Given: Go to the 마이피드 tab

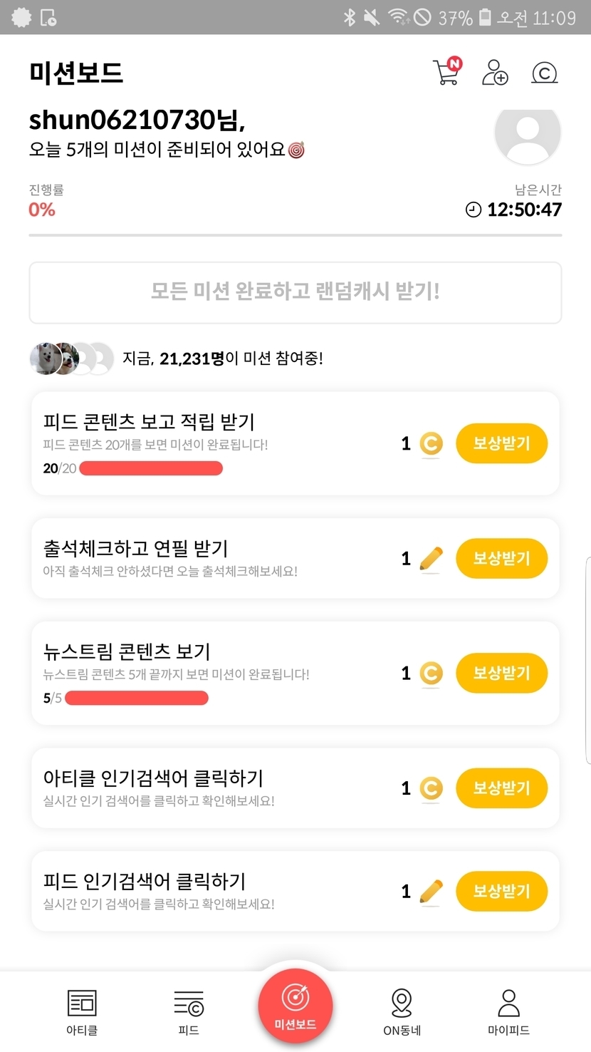Looking at the screenshot, I should 508,1011.
